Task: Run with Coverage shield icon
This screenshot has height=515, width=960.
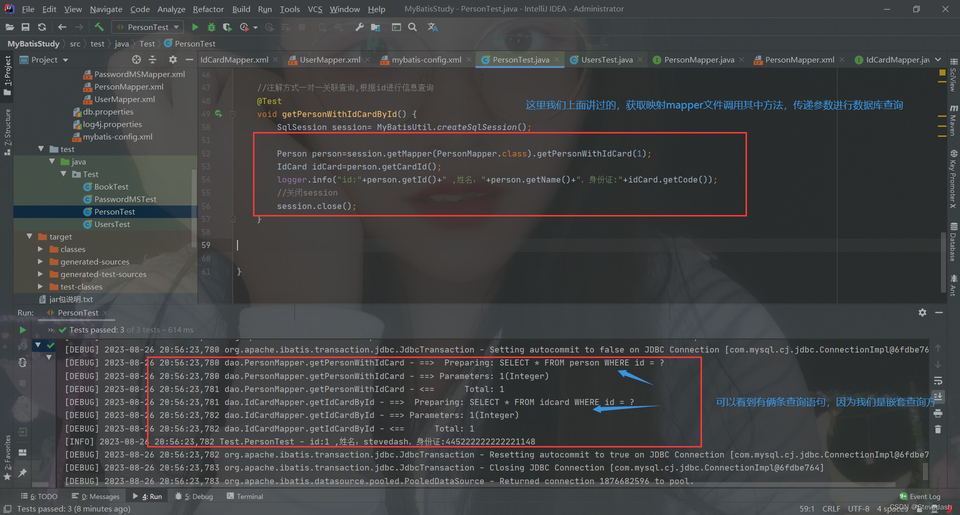Action: click(227, 27)
